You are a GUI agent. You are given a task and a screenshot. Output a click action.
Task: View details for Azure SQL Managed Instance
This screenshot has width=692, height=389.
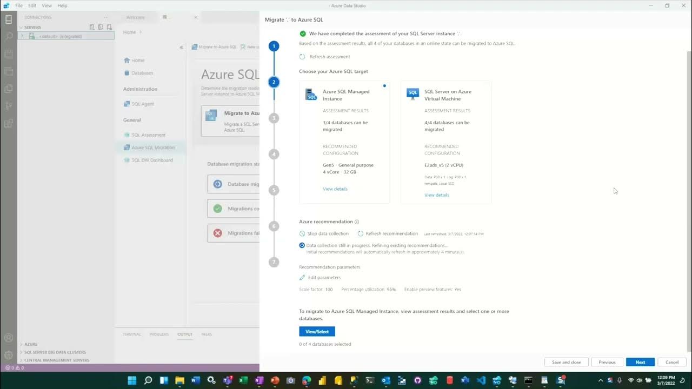click(x=335, y=189)
